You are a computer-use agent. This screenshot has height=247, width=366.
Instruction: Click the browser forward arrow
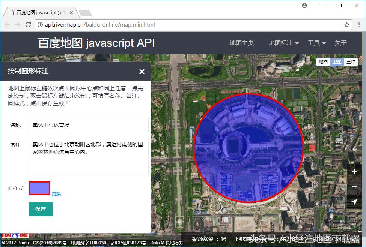tap(18, 24)
